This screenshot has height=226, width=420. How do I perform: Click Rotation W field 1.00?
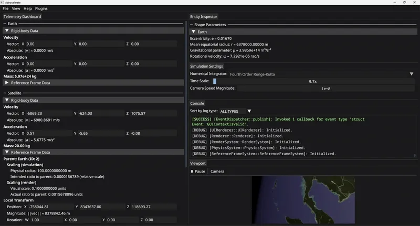click(46, 220)
